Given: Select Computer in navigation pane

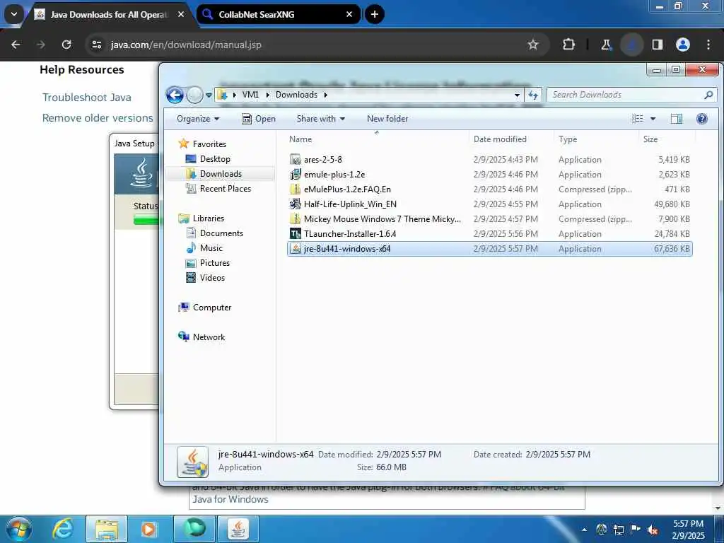Looking at the screenshot, I should point(204,308).
